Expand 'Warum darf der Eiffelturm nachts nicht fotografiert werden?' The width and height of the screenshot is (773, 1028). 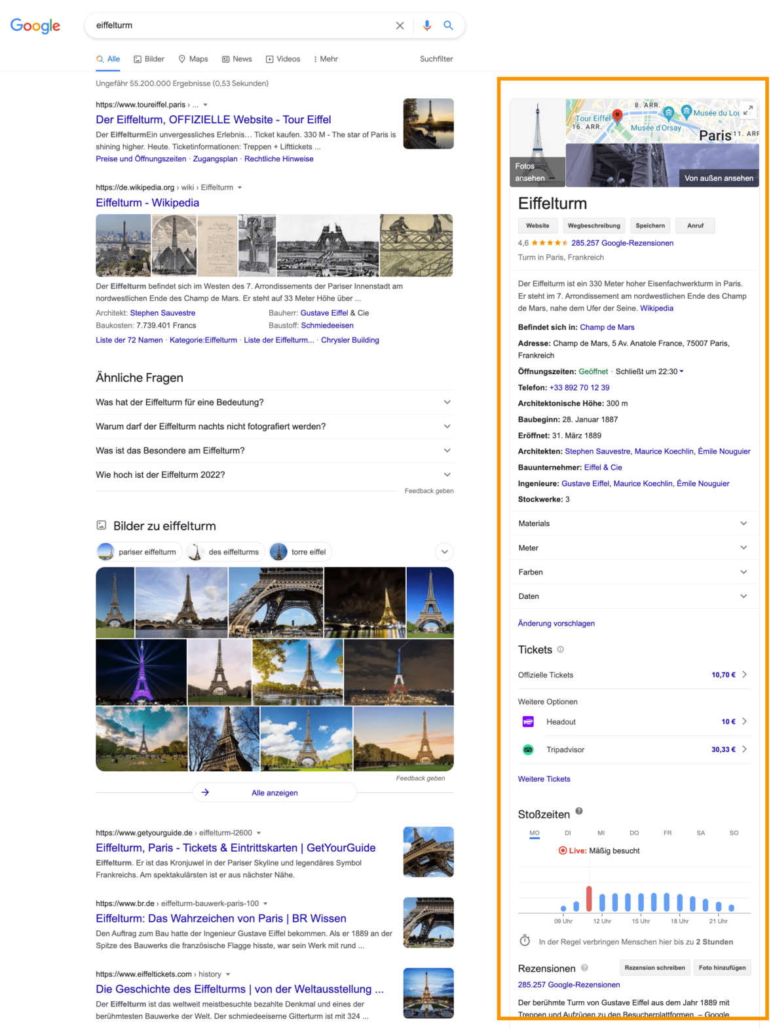click(x=274, y=427)
